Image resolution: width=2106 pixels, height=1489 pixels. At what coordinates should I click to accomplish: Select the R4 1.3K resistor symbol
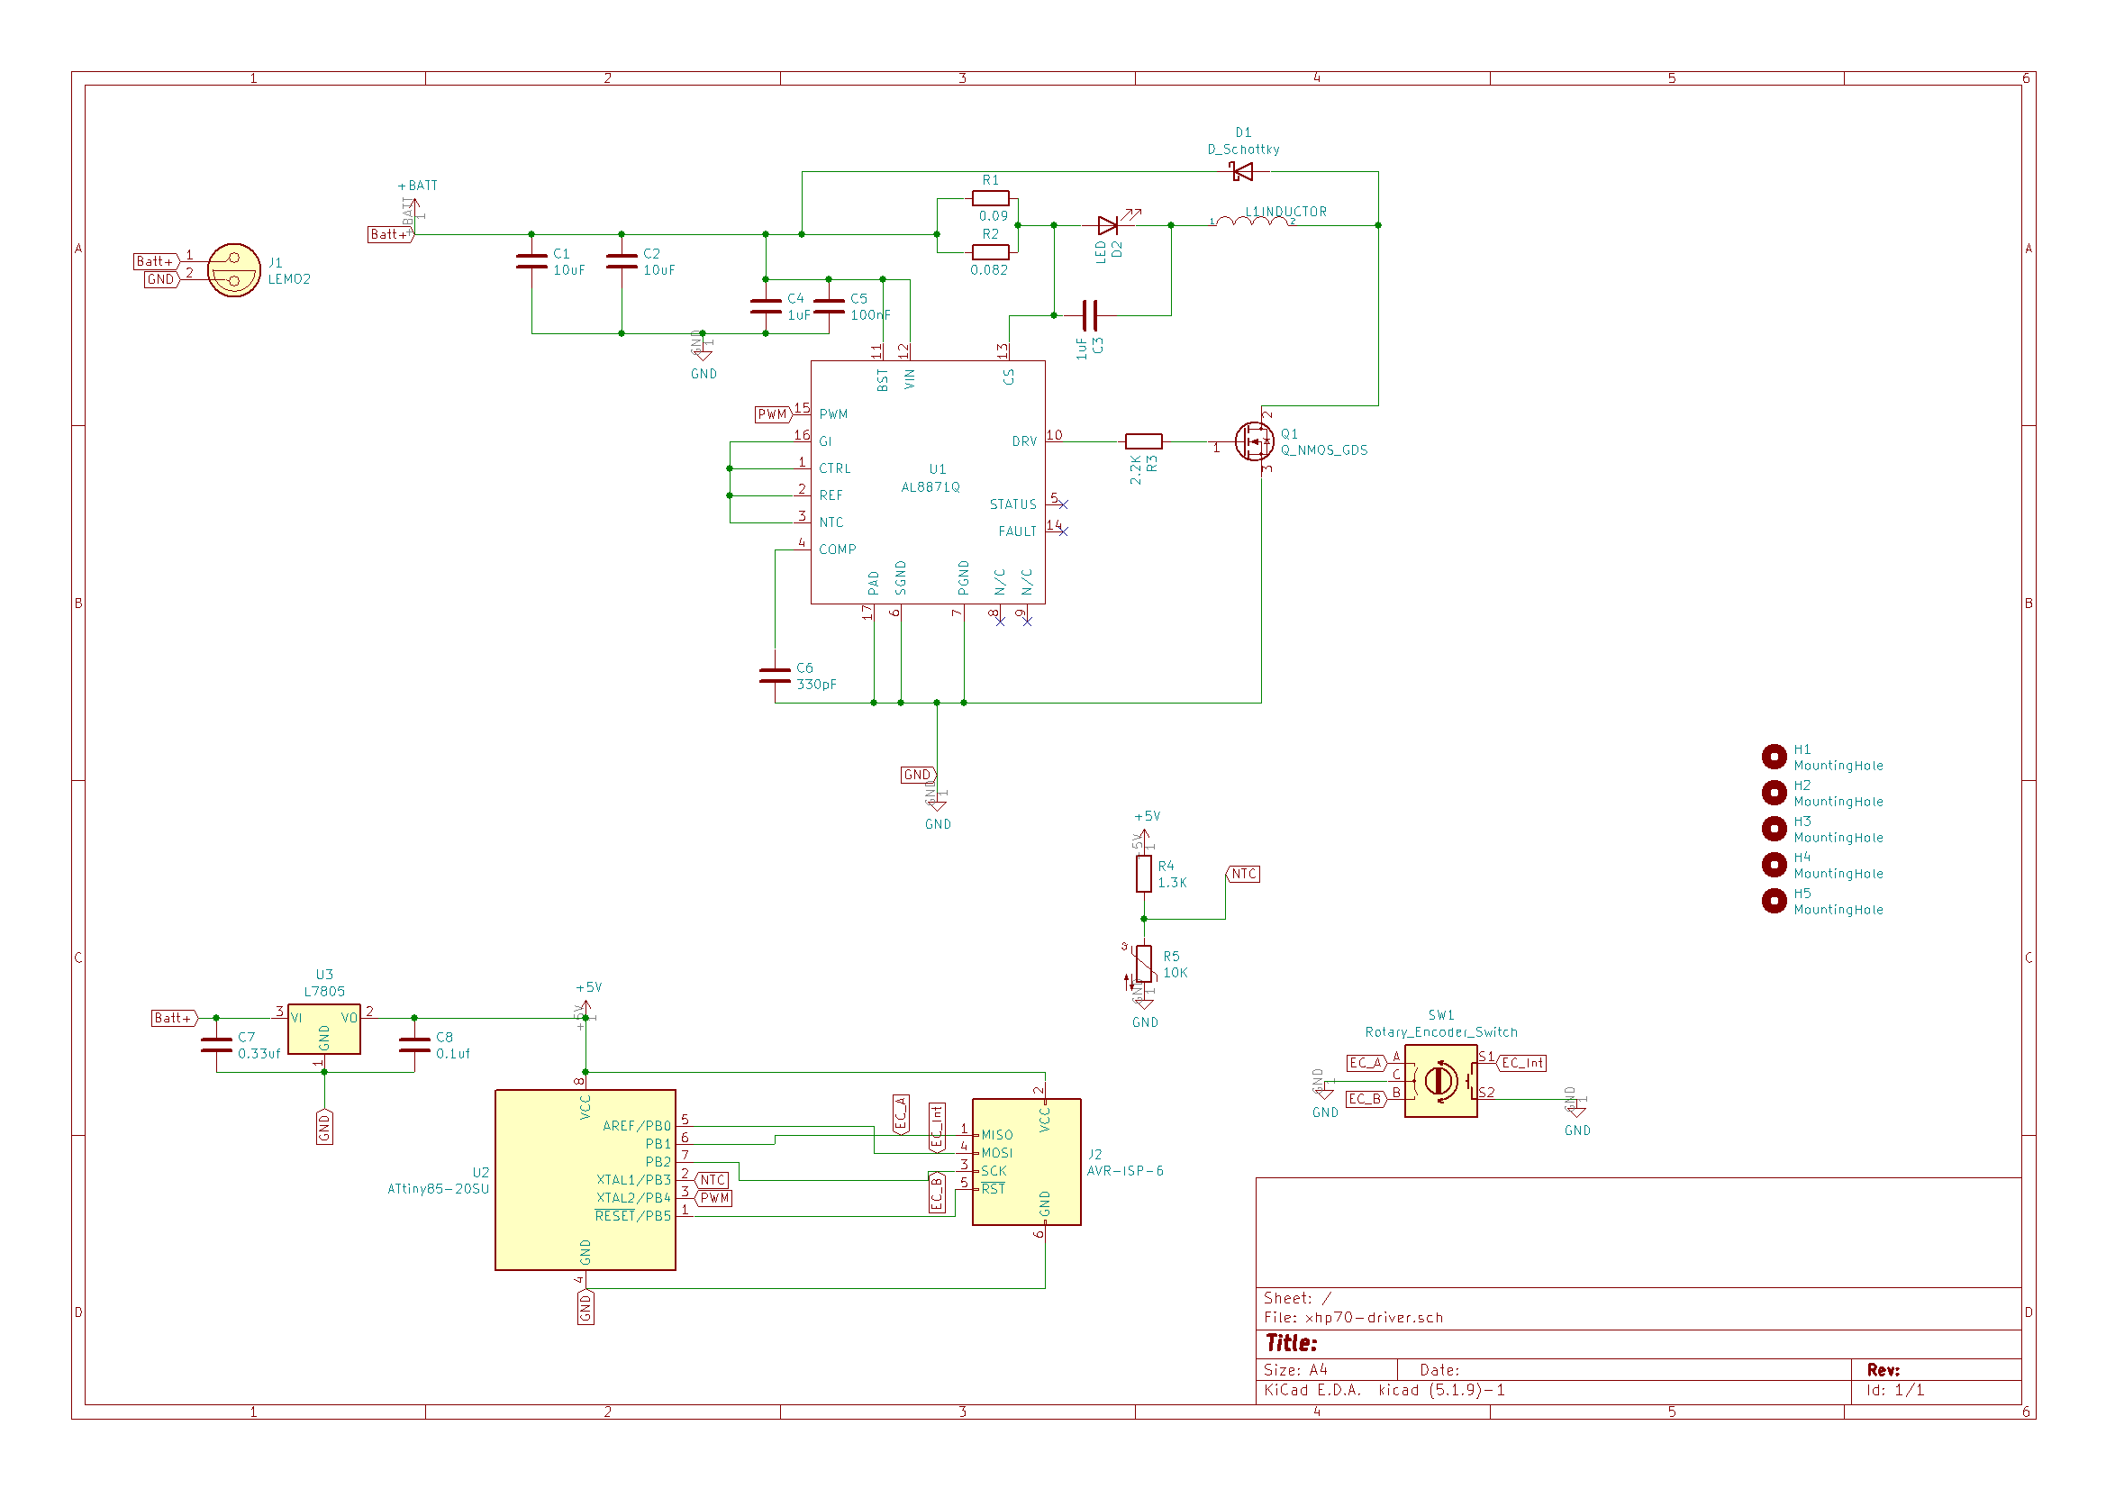click(1144, 874)
